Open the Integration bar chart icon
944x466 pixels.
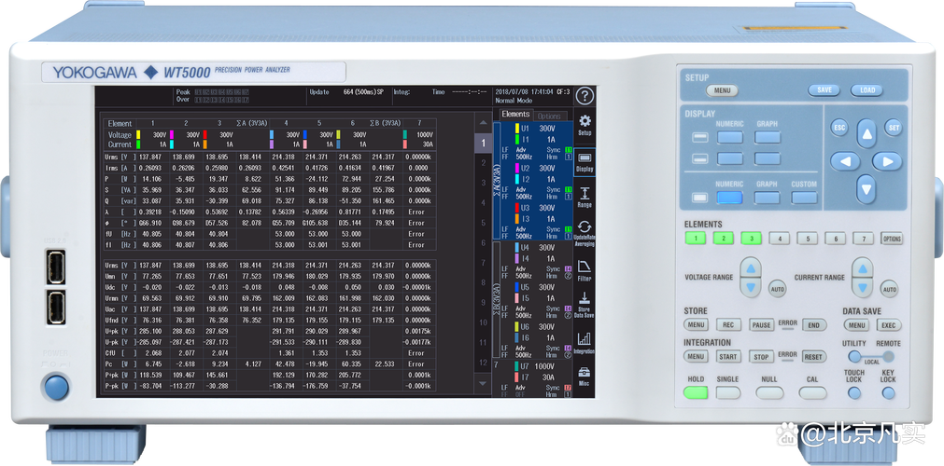click(x=585, y=343)
